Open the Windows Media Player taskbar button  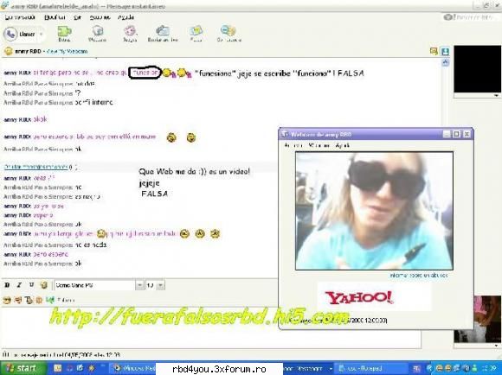point(132,369)
